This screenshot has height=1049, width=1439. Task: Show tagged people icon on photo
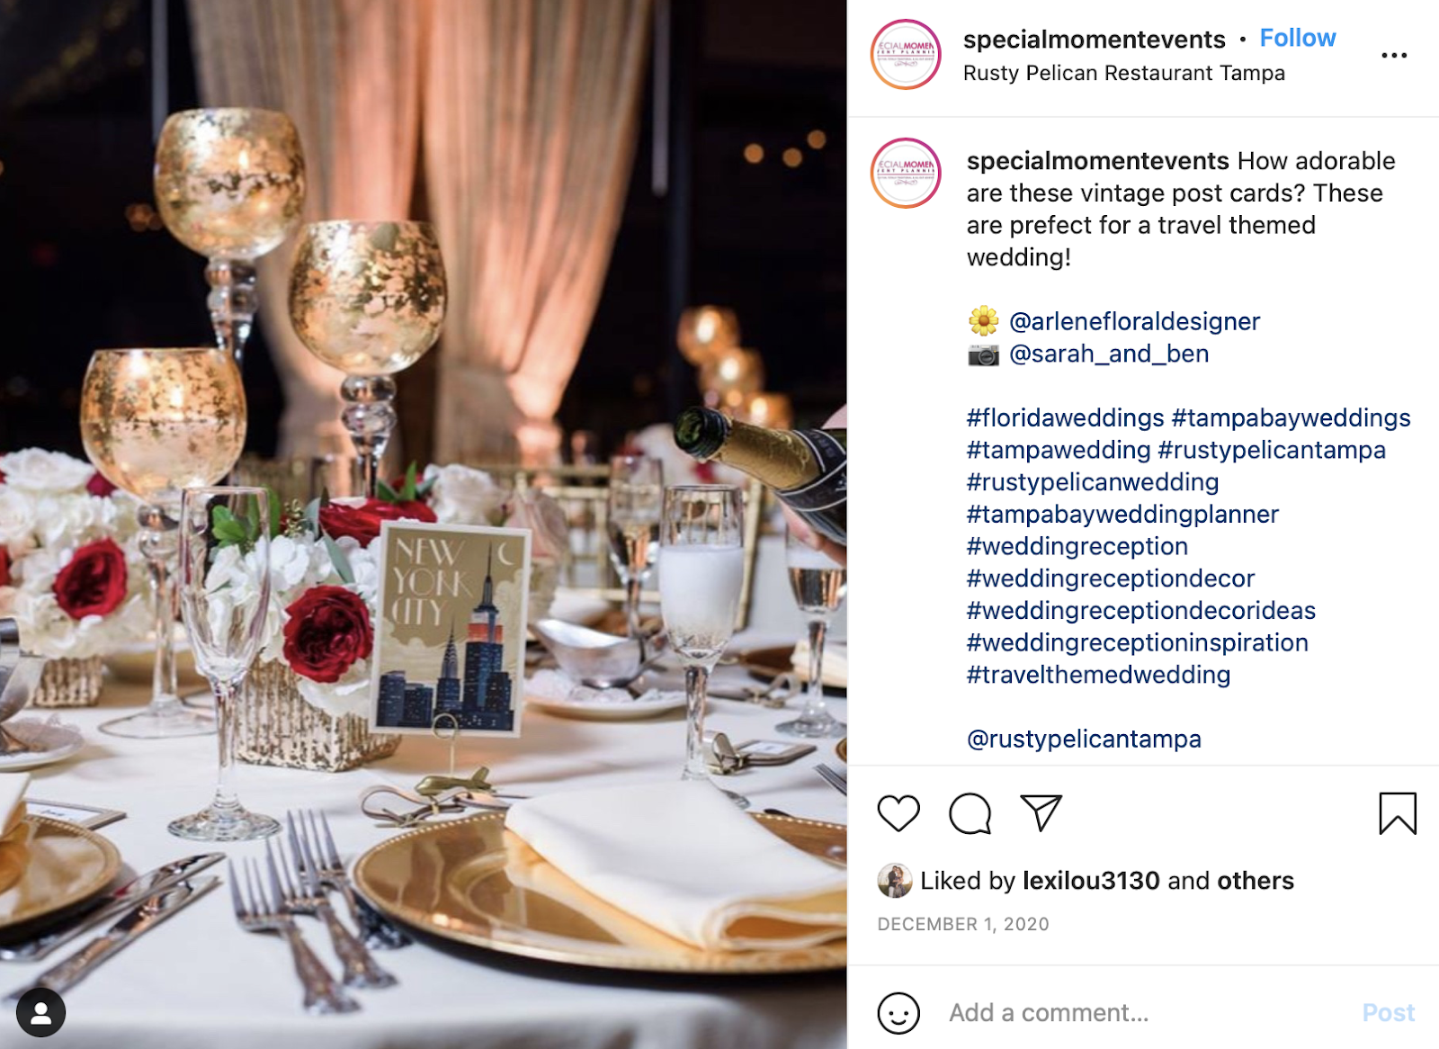tap(40, 1013)
